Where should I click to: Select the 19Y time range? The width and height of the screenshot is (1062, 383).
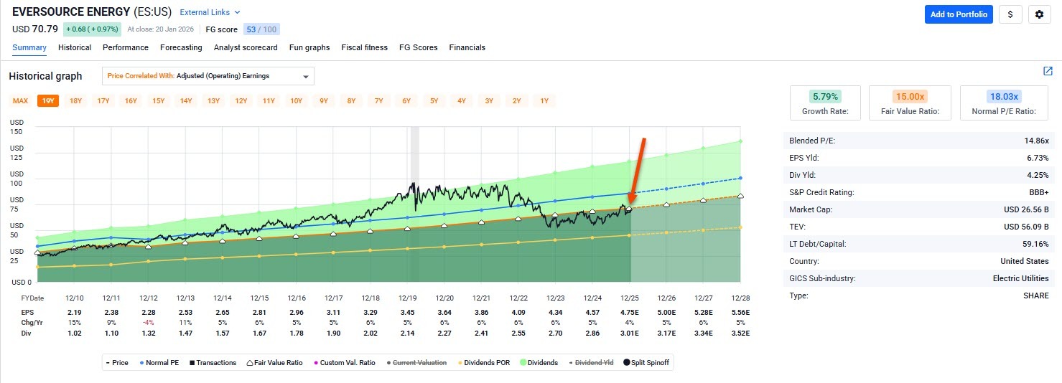(48, 100)
